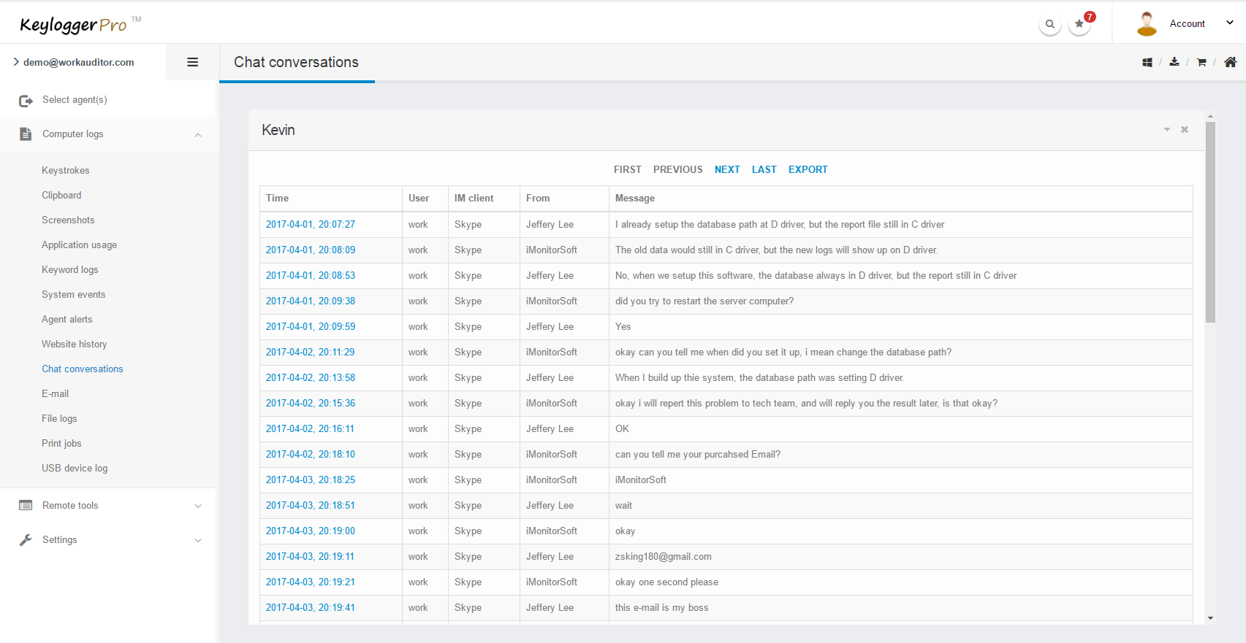Open the starred notifications icon with badge

(x=1079, y=24)
